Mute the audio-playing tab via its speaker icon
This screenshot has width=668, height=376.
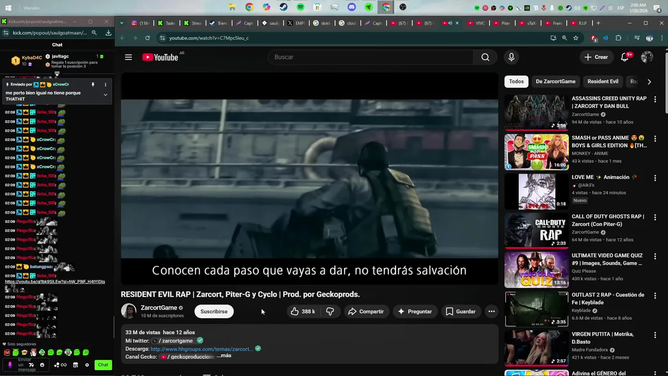tap(450, 23)
